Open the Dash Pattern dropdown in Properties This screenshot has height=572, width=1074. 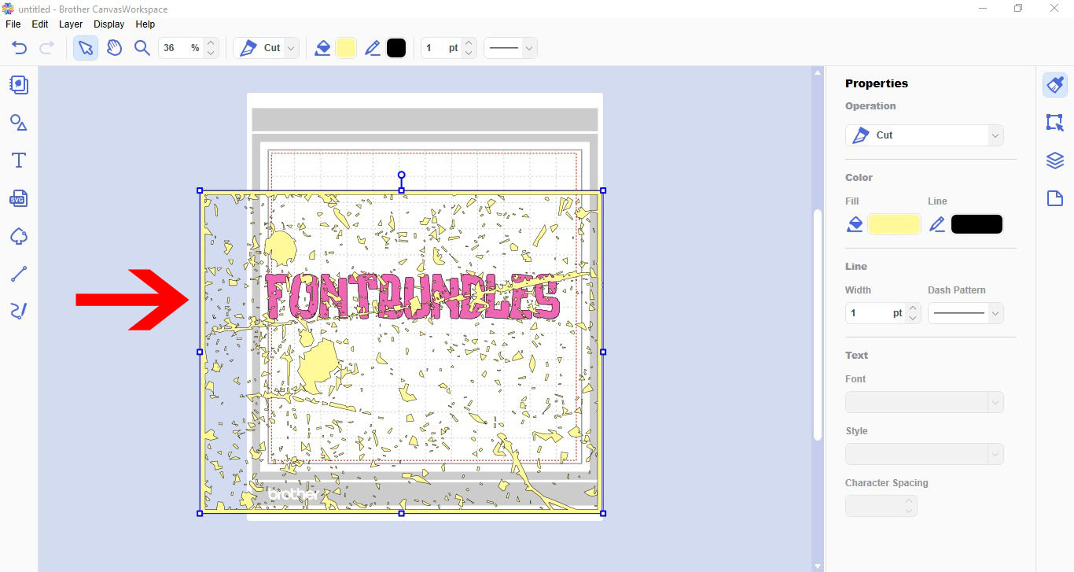pos(965,313)
